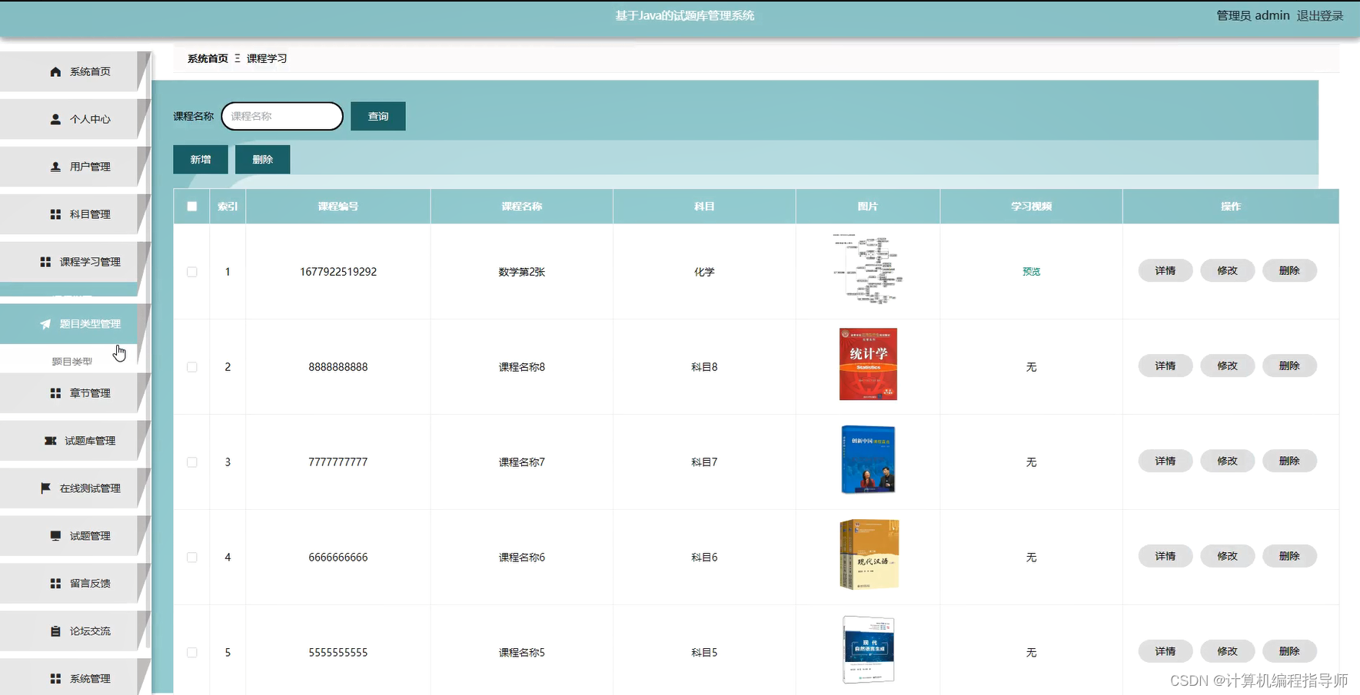The height and width of the screenshot is (695, 1360).
Task: Click the mind-map image for 数学第2张
Action: 868,270
